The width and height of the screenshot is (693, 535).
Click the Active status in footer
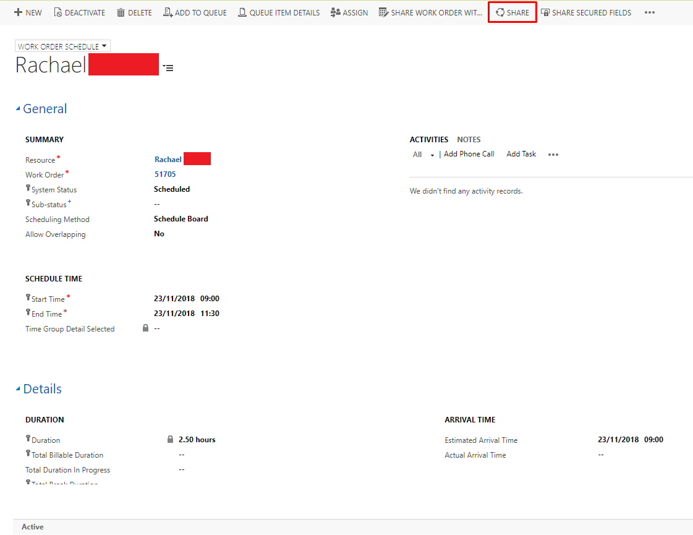tap(33, 526)
